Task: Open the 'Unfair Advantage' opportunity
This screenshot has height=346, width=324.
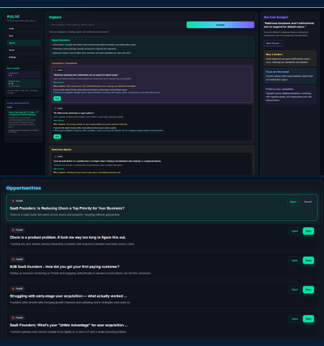Action: click(295, 319)
